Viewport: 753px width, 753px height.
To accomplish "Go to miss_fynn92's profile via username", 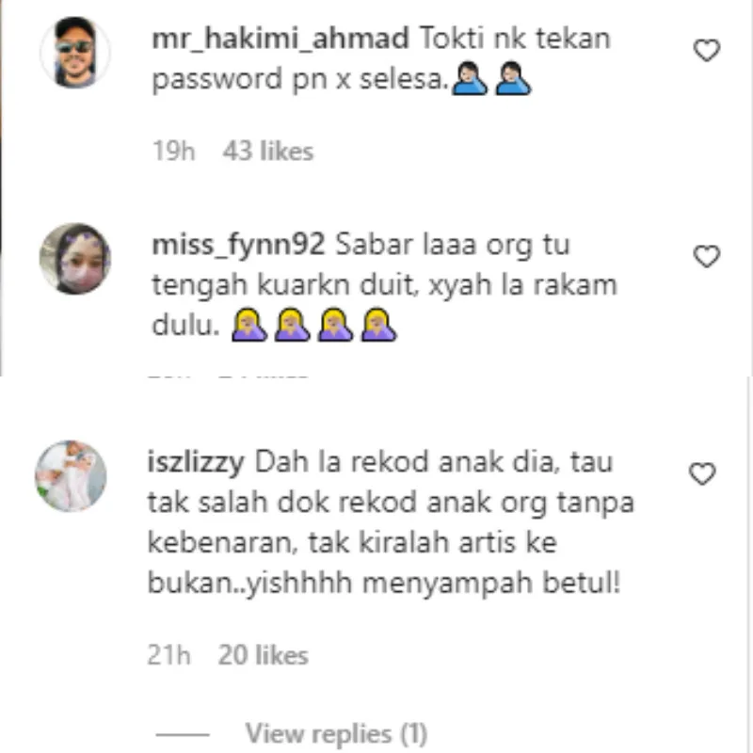I will 239,245.
